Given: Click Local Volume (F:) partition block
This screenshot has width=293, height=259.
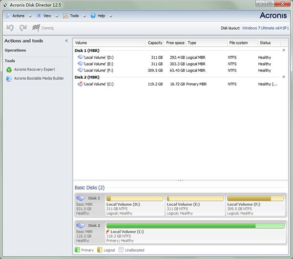Looking at the screenshot, I should 255,205.
